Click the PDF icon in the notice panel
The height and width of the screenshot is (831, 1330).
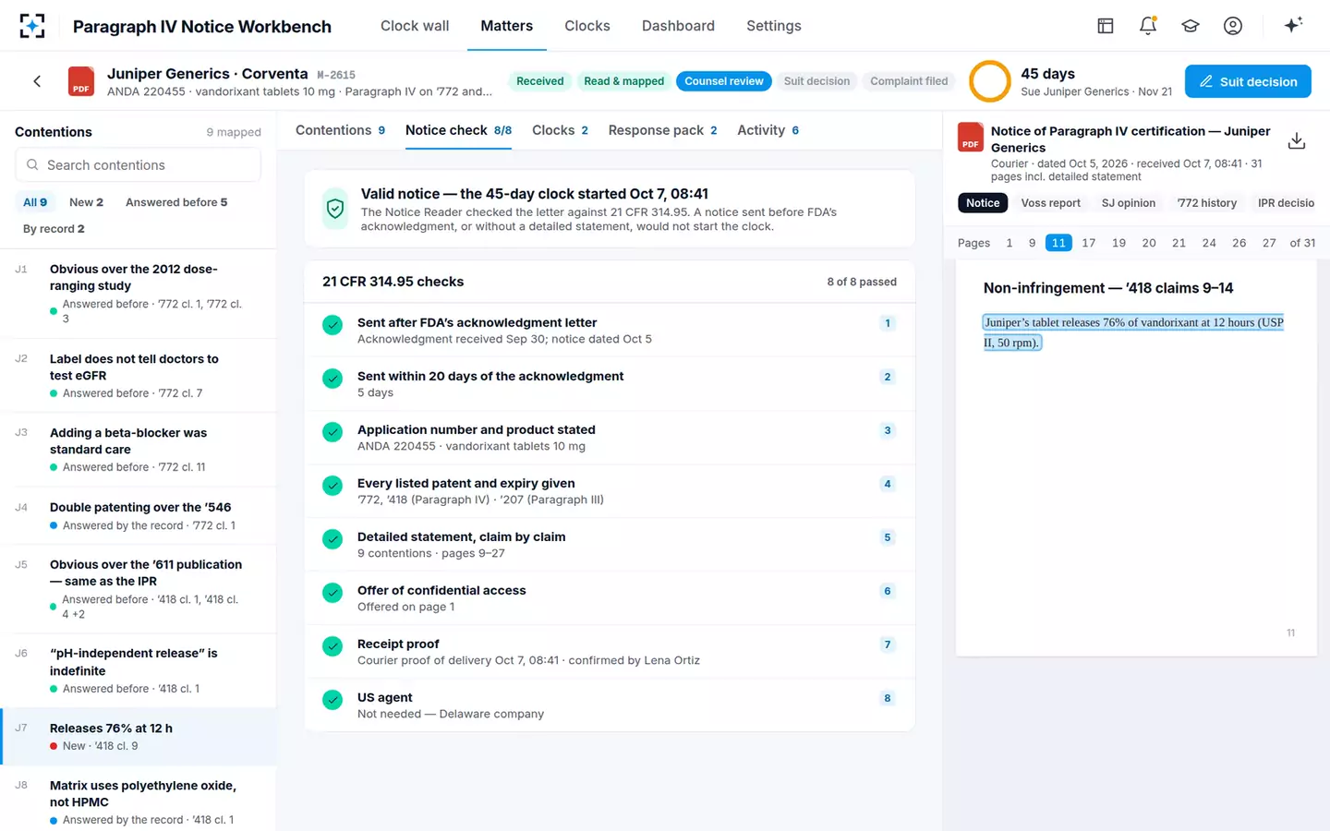[x=970, y=137]
